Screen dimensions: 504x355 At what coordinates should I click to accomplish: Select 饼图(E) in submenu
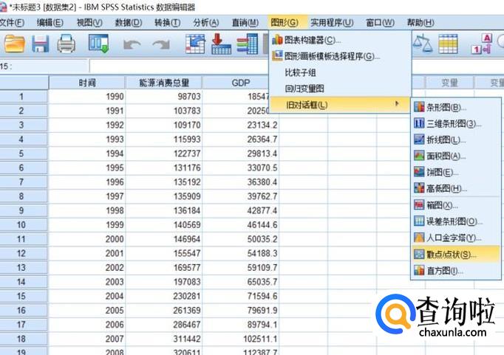point(456,173)
